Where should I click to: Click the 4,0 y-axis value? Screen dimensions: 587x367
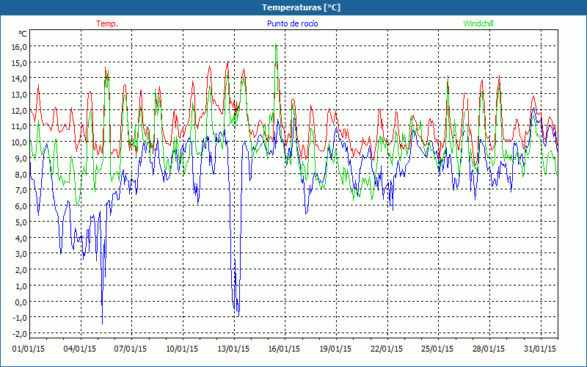coord(21,238)
